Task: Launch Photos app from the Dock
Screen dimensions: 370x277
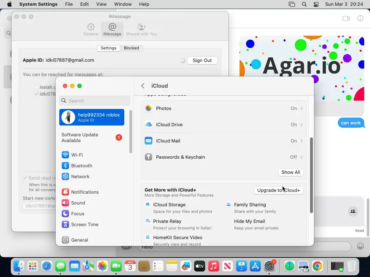Action: [x=102, y=266]
